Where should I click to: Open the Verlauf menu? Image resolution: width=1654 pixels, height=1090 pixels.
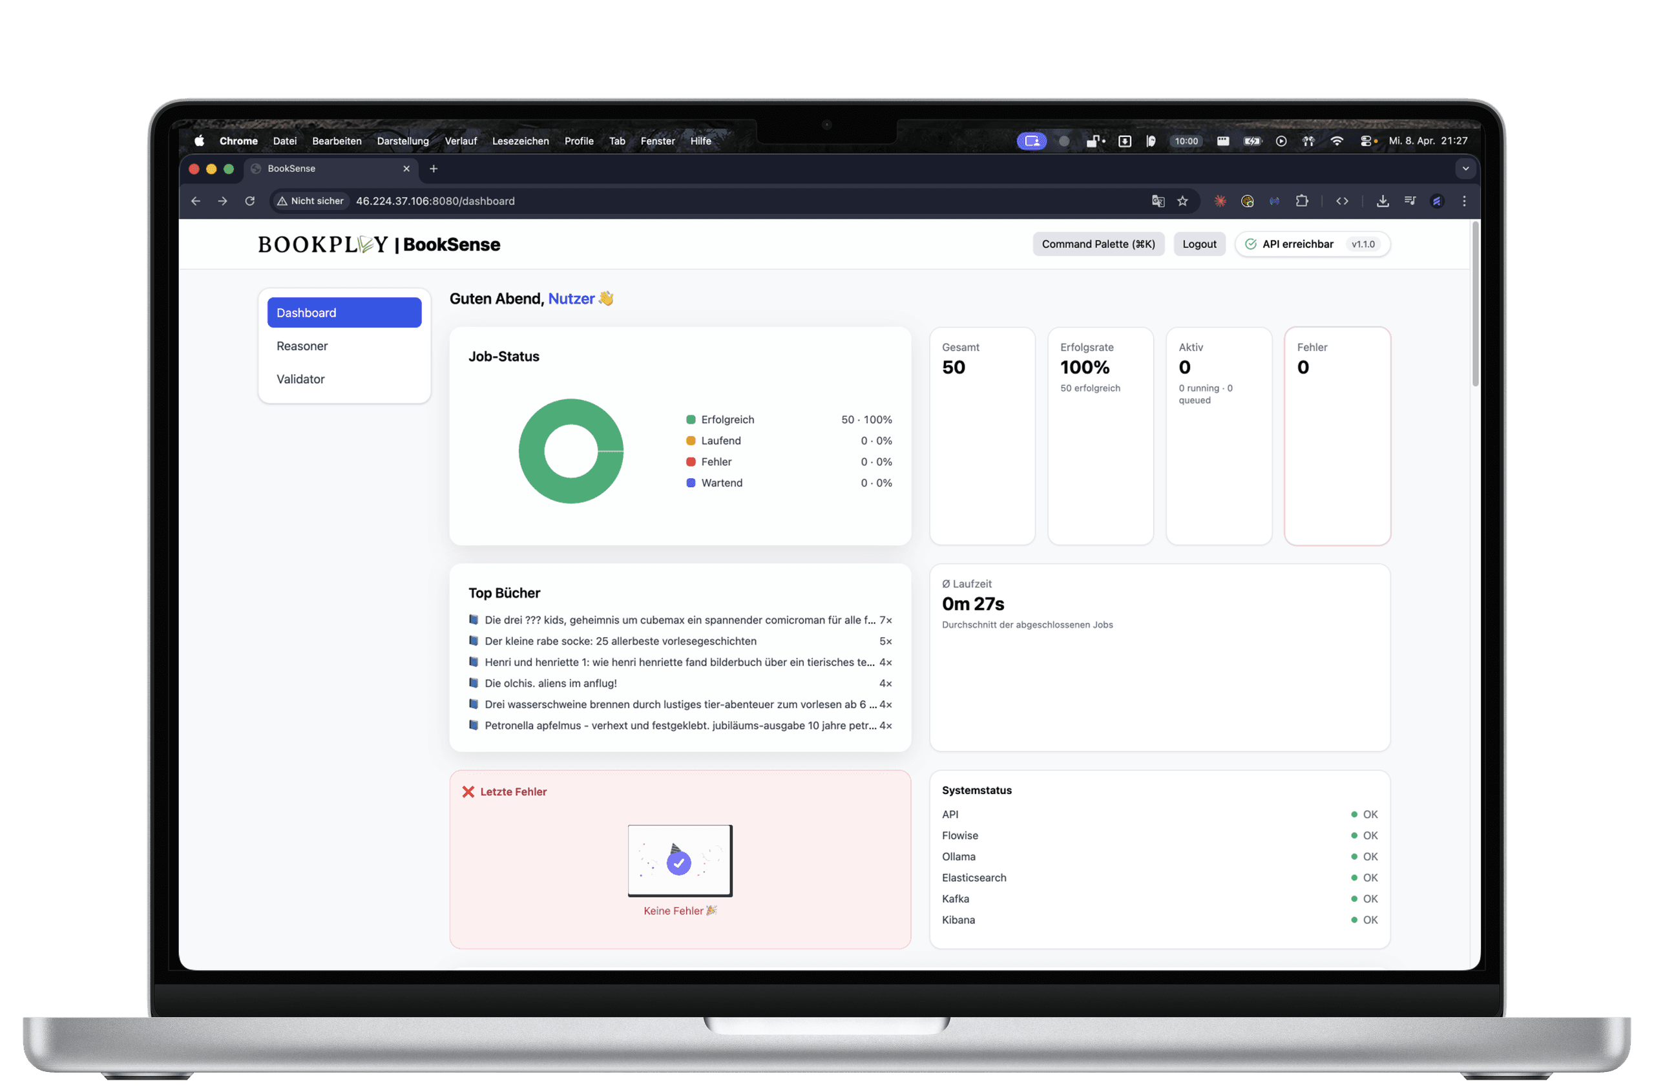pyautogui.click(x=461, y=141)
